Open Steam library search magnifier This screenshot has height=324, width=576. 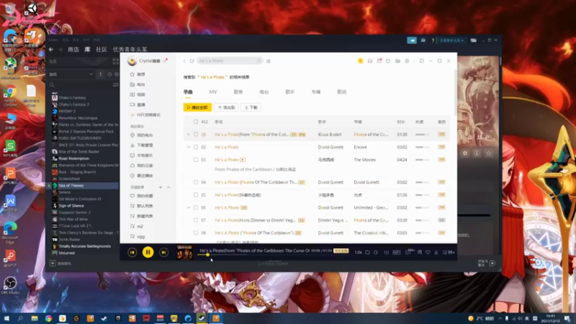tap(52, 85)
